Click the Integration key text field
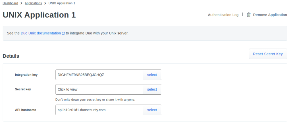This screenshot has height=126, width=291. click(x=99, y=75)
